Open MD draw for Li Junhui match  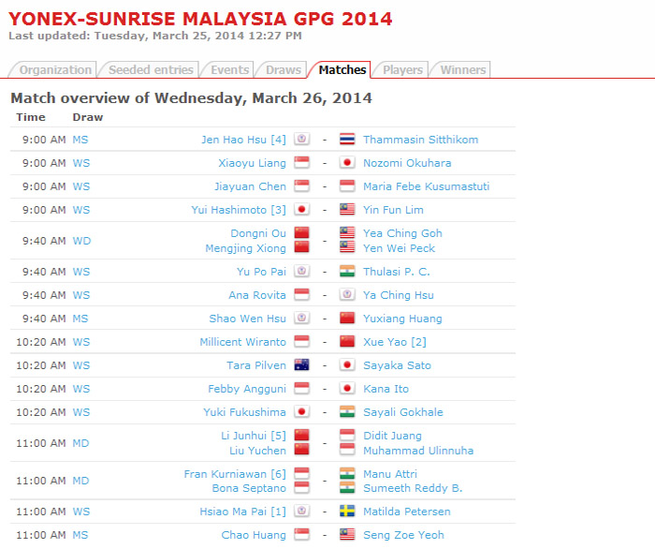click(x=80, y=443)
